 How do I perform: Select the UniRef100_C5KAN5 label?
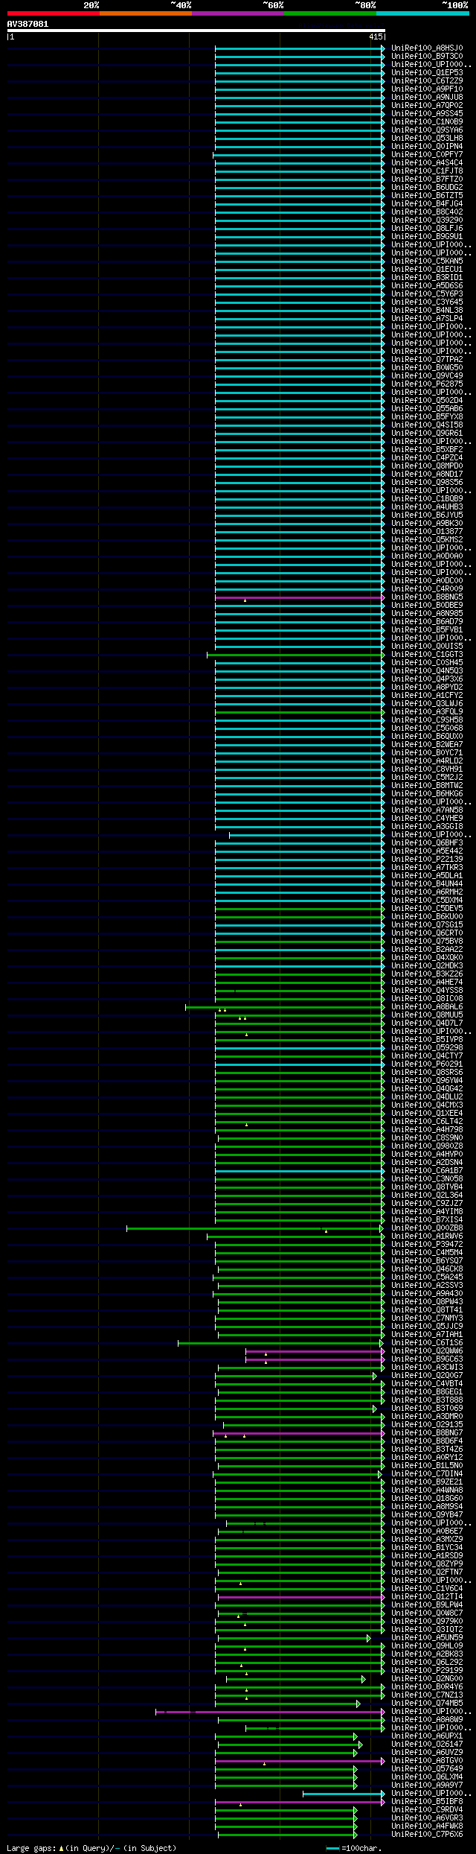coord(427,261)
